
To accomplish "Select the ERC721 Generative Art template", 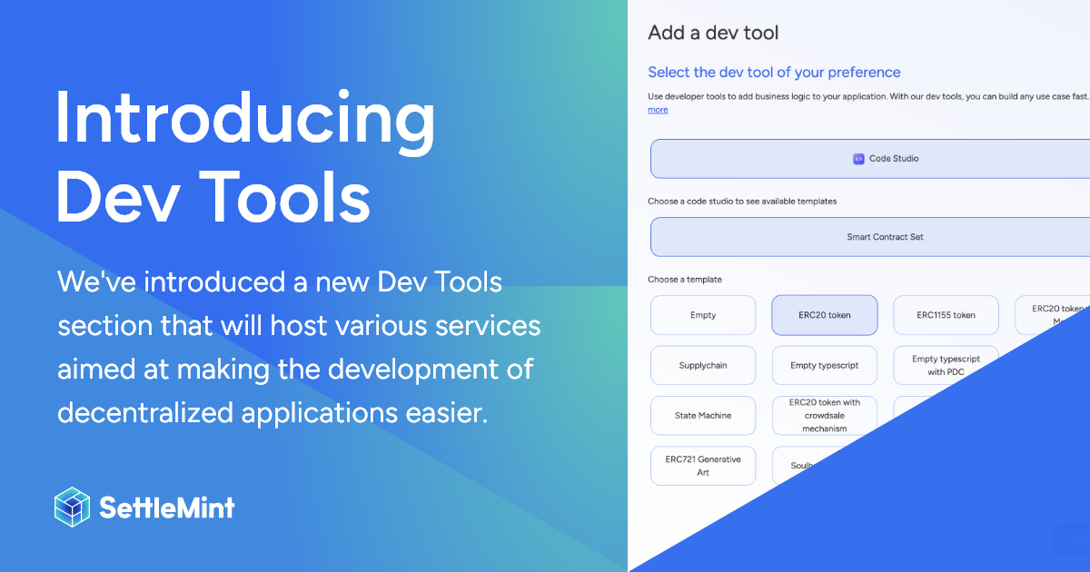I will click(x=703, y=465).
